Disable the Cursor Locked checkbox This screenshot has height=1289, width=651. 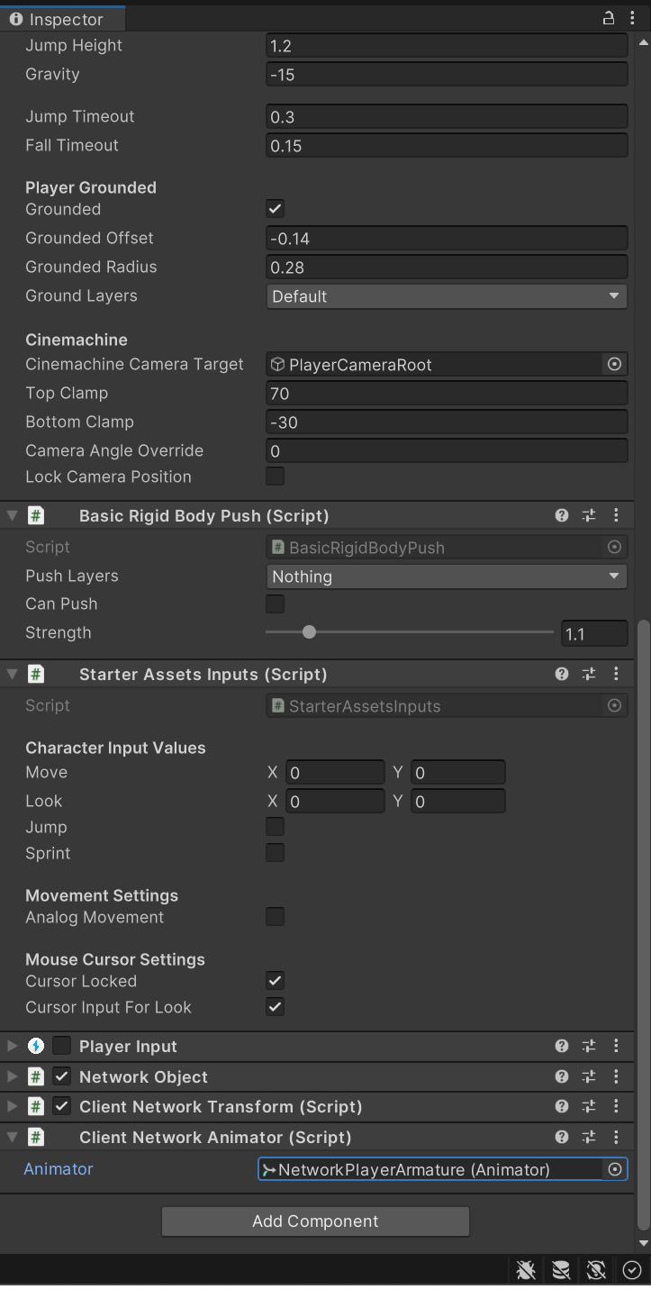(276, 981)
